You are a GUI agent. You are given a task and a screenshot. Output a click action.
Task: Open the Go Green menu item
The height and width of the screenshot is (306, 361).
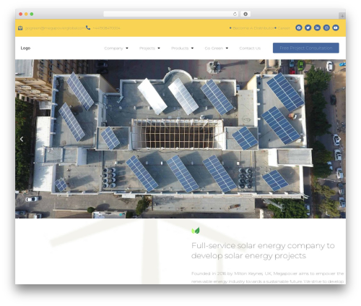[214, 48]
